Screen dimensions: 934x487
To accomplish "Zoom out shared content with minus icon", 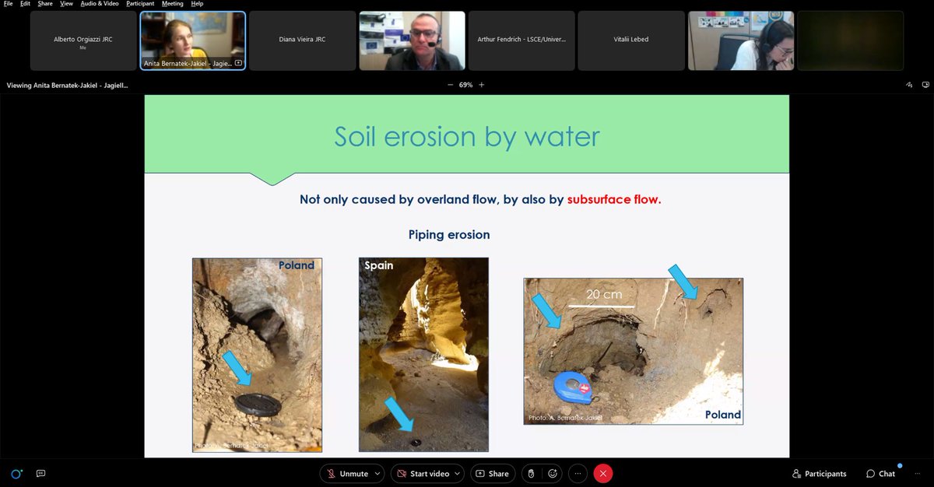I will coord(449,85).
